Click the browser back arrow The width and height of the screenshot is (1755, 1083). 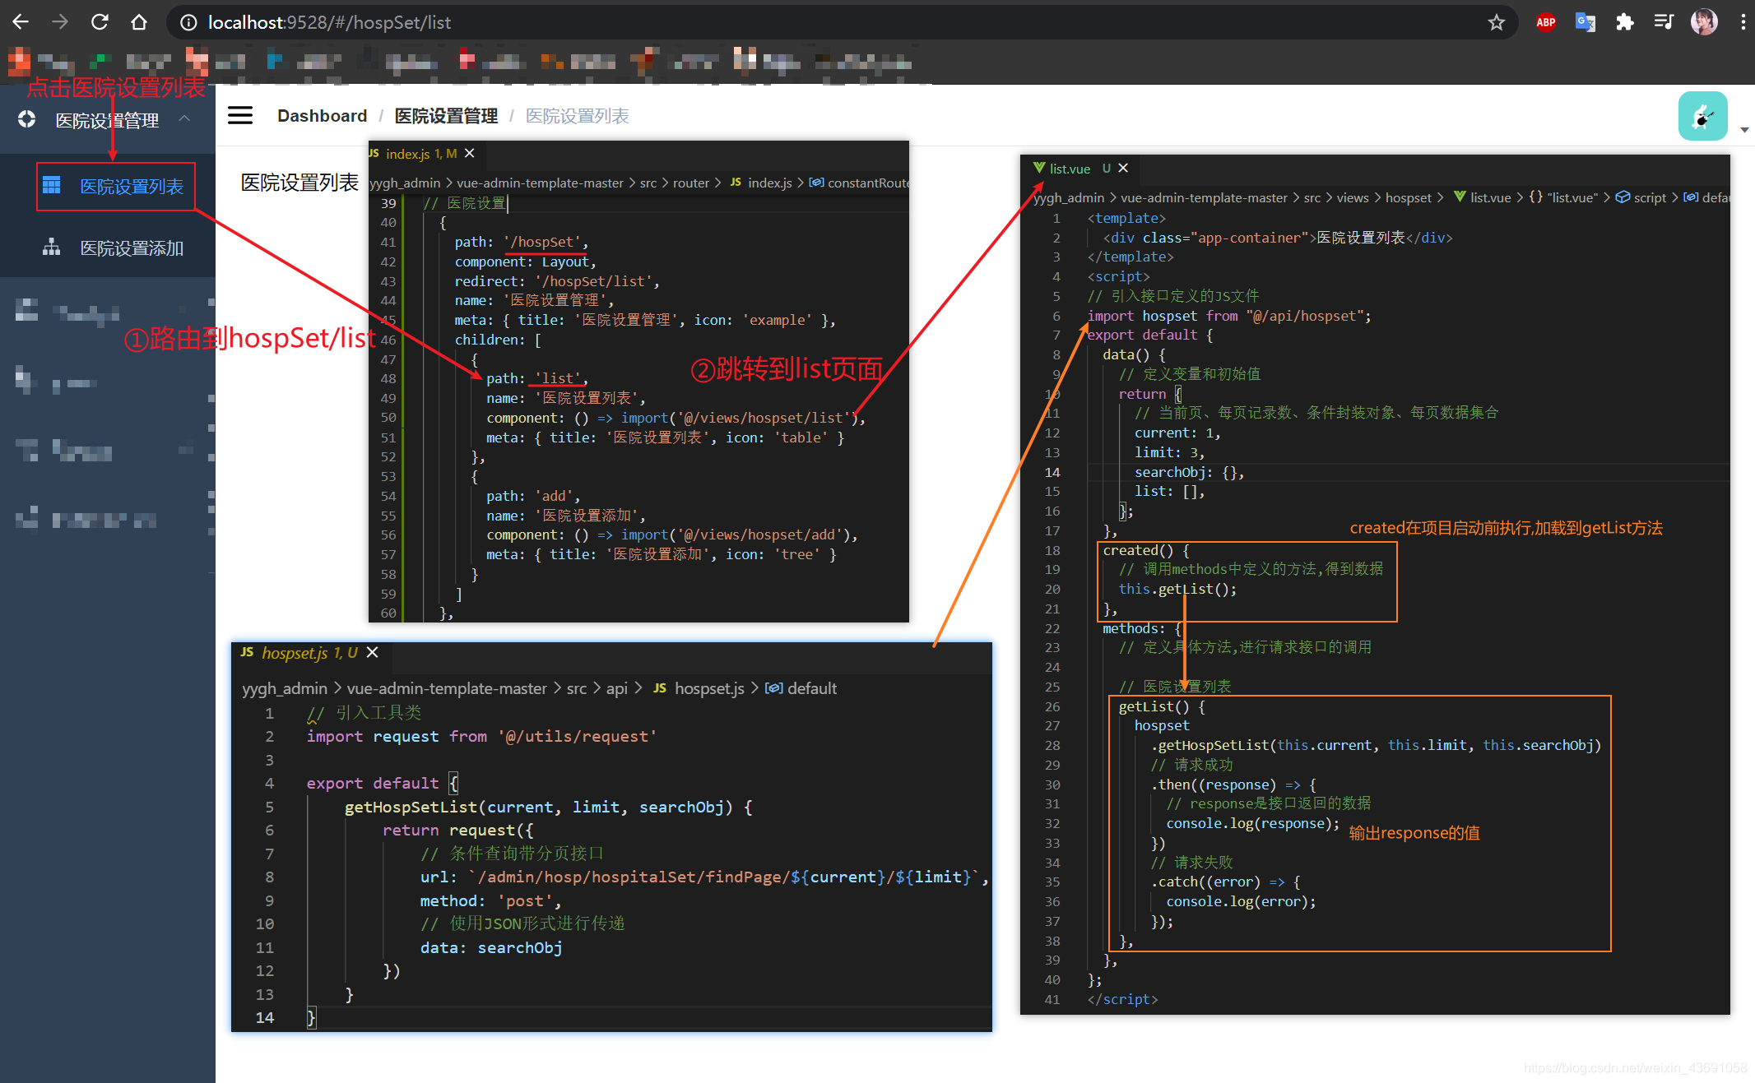21,22
